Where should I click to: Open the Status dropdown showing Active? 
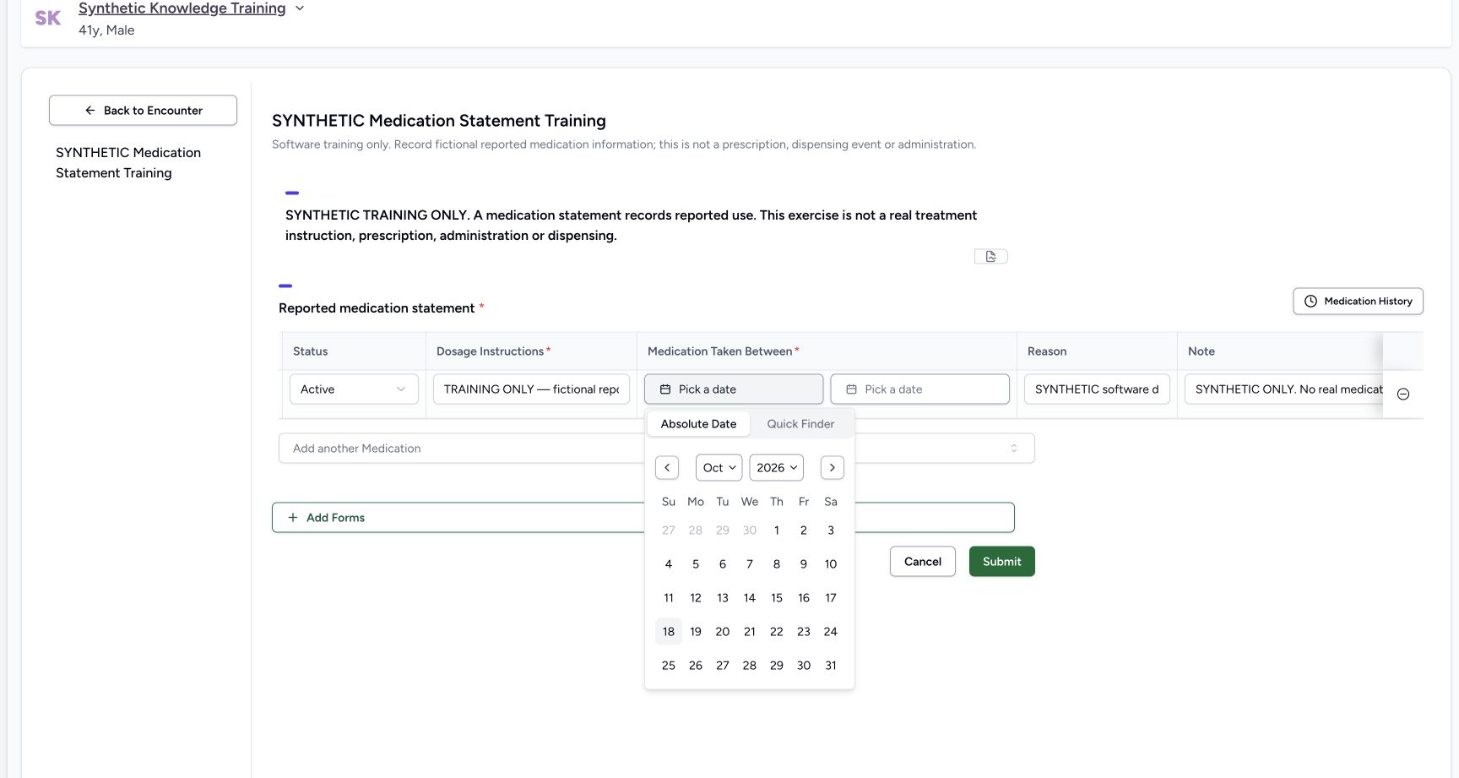click(354, 389)
